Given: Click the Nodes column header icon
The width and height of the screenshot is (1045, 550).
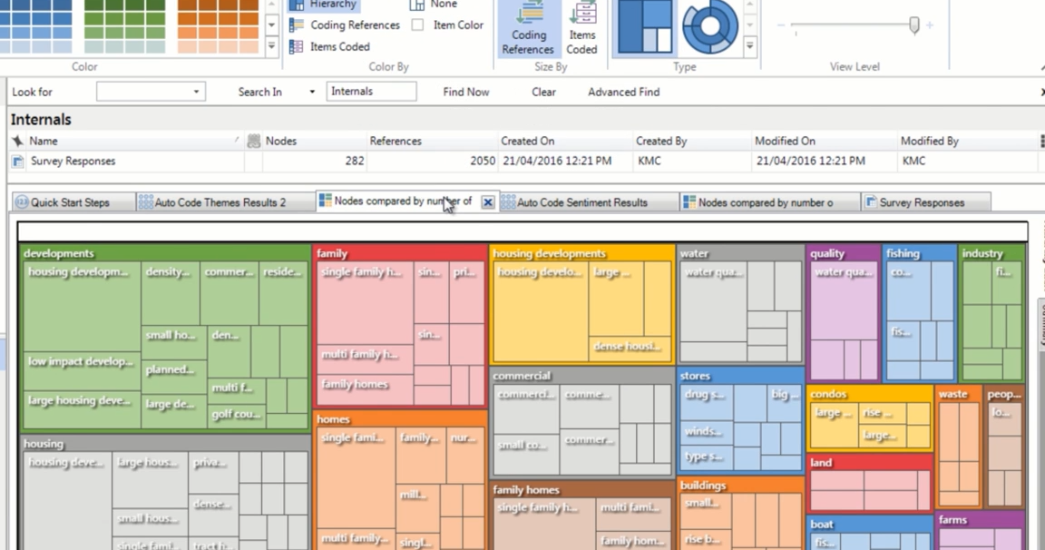Looking at the screenshot, I should coord(253,141).
